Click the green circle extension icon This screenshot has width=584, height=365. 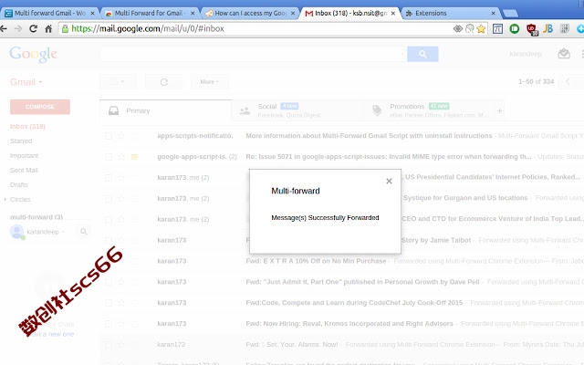tap(515, 28)
